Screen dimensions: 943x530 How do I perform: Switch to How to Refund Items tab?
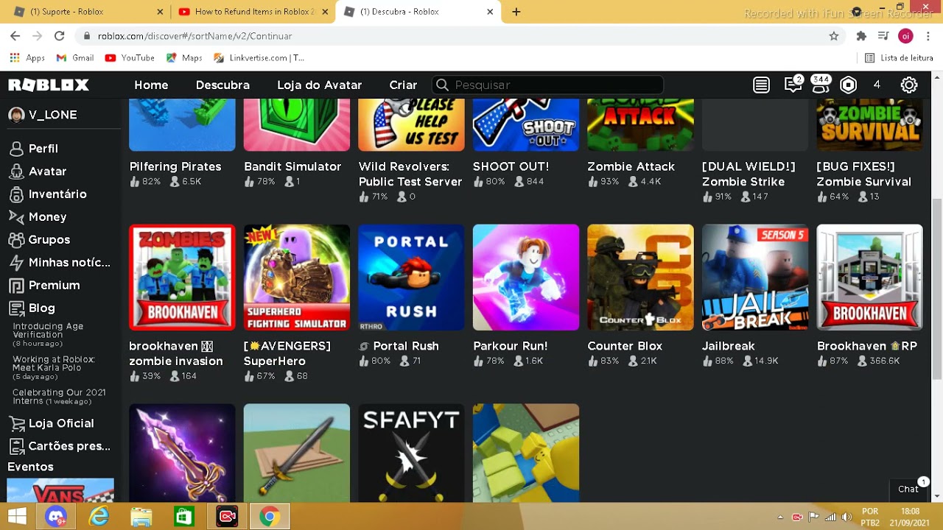(x=253, y=12)
